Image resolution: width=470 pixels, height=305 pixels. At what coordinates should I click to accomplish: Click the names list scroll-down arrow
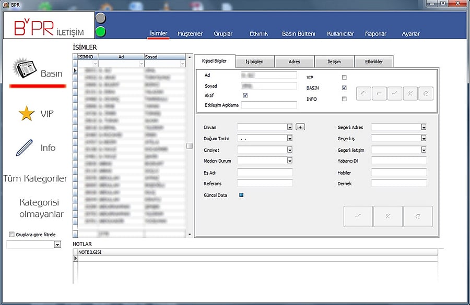pyautogui.click(x=190, y=235)
